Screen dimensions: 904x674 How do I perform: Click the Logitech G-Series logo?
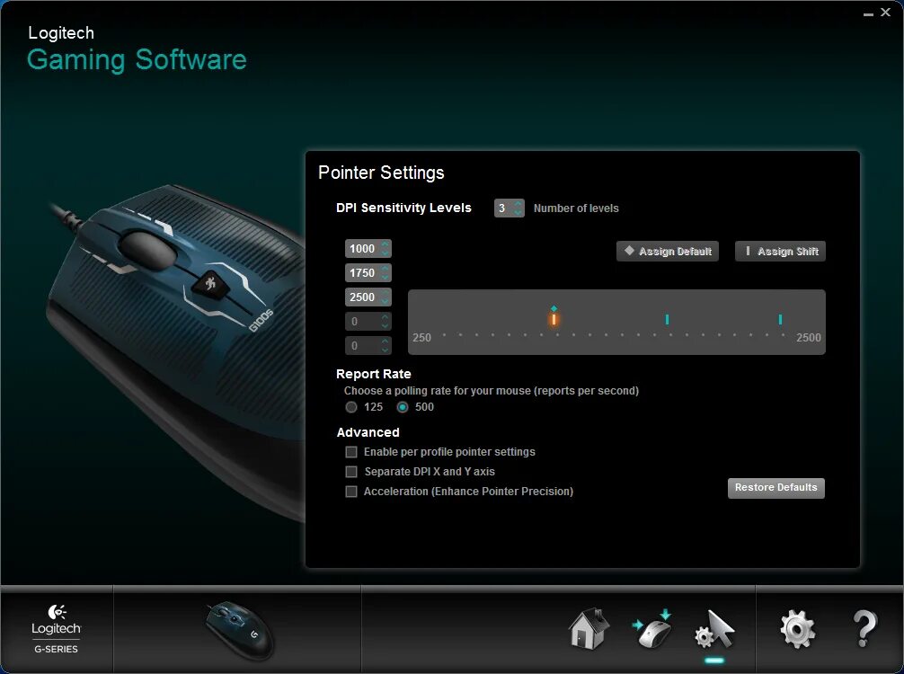tap(56, 628)
